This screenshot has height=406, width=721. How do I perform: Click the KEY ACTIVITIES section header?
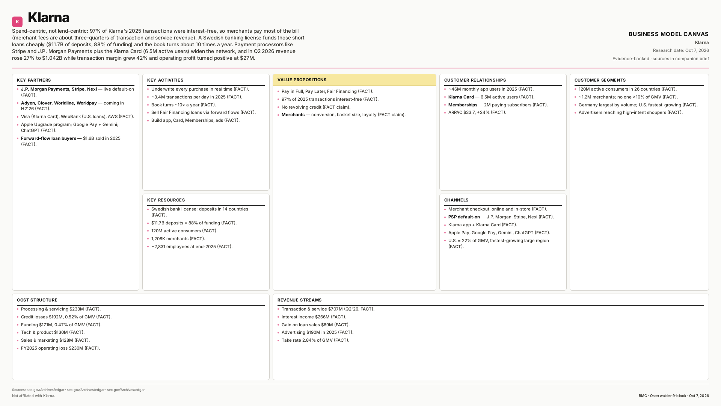pyautogui.click(x=165, y=80)
